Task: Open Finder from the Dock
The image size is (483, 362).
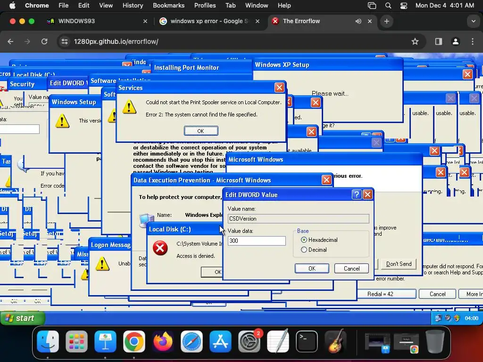Action: pyautogui.click(x=48, y=341)
